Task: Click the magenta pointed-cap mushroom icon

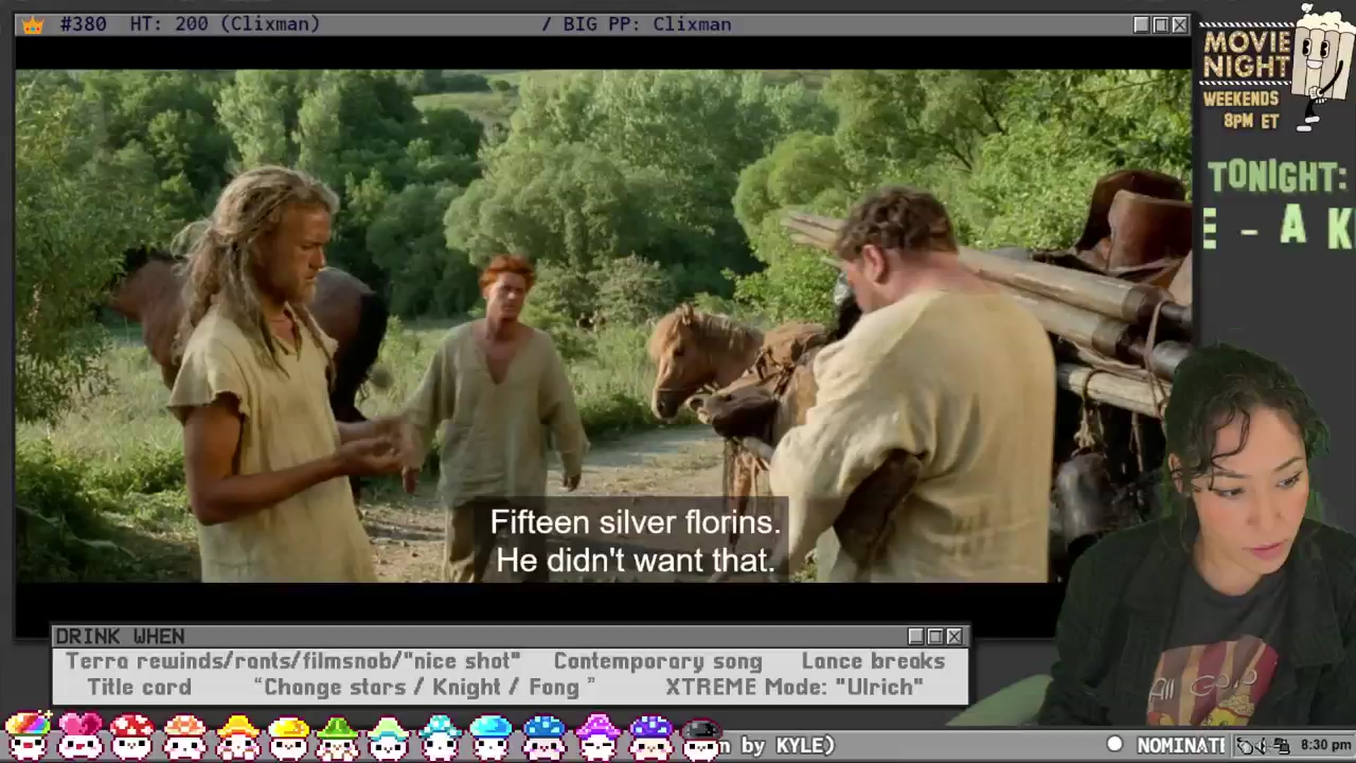Action: point(598,735)
